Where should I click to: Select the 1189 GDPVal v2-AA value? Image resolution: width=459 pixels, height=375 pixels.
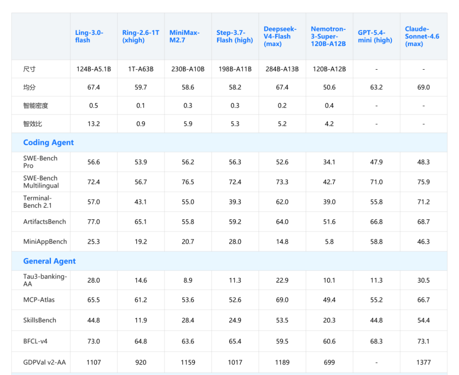point(282,363)
